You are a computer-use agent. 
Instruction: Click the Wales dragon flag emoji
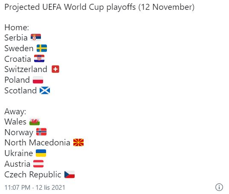point(35,122)
